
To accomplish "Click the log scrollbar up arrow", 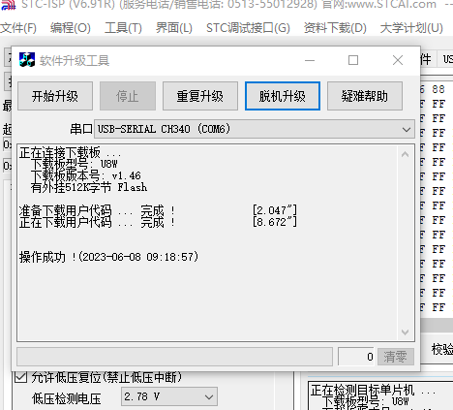I will pos(406,154).
